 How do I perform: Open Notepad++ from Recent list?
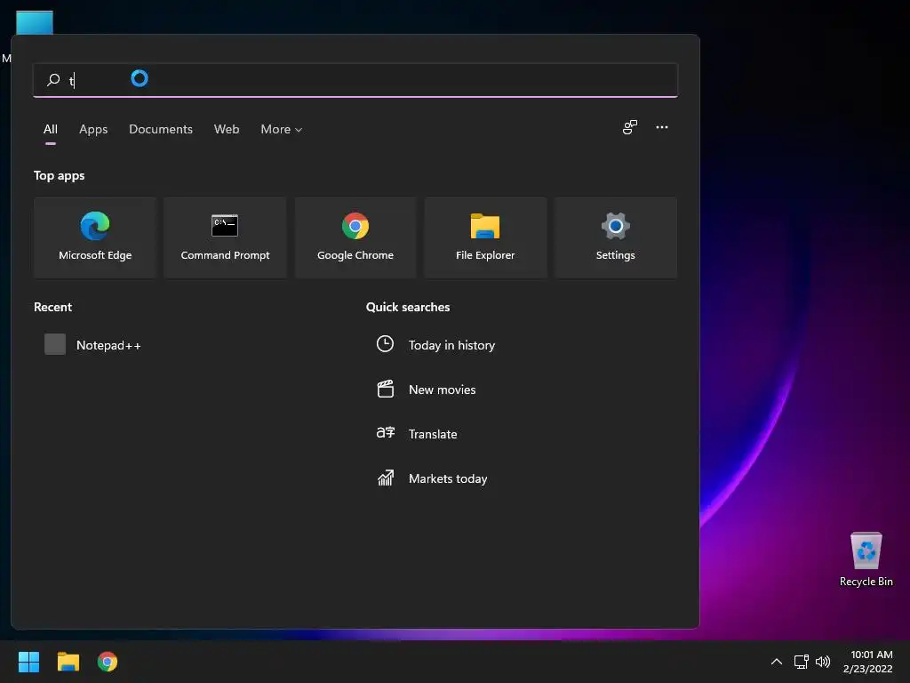108,345
